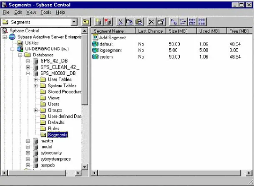The height and width of the screenshot is (190, 254).
Task: Click the Copy toolbar icon
Action: 129,22
